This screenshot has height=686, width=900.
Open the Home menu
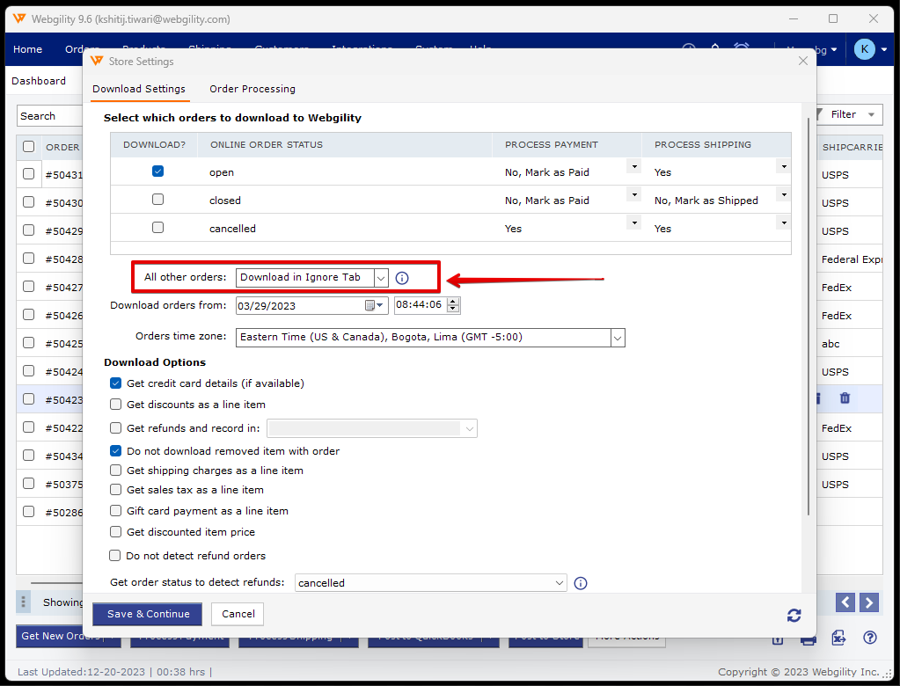click(x=28, y=49)
